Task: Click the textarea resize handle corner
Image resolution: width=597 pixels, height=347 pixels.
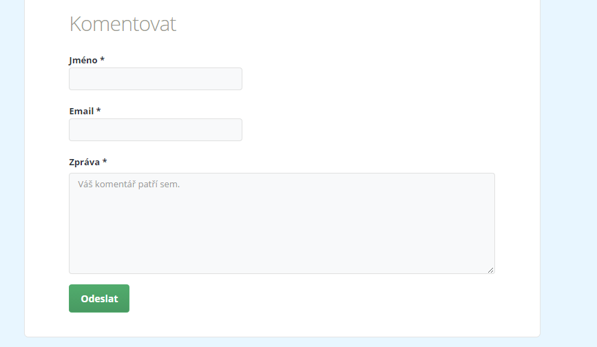Action: pos(491,270)
